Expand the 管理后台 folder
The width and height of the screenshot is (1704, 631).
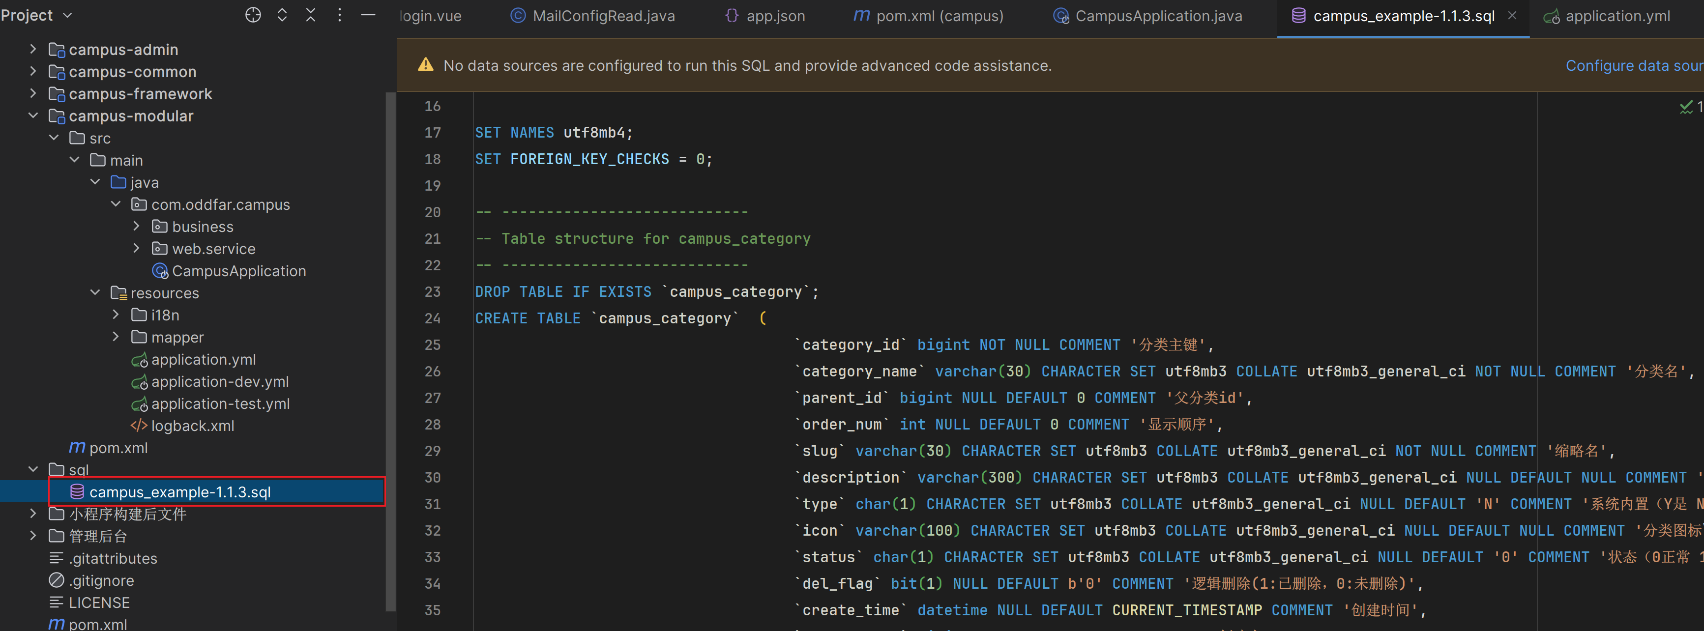click(33, 536)
